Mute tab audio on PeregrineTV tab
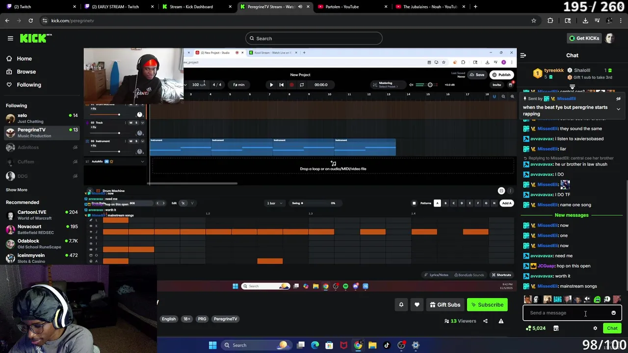 click(x=300, y=7)
